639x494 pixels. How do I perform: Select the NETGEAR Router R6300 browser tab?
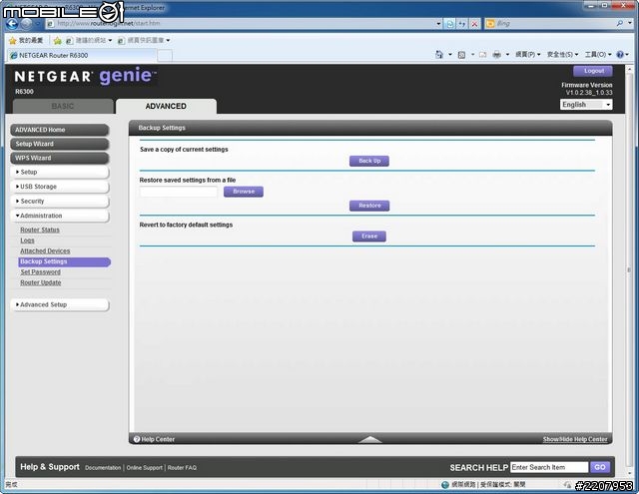82,55
